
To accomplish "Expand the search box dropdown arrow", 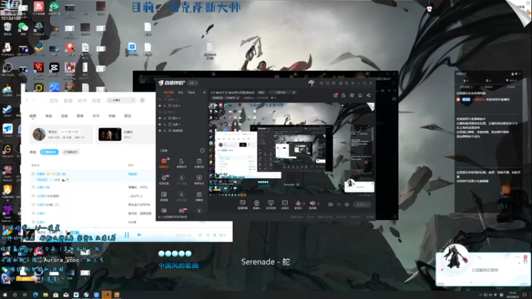I will pos(133,100).
